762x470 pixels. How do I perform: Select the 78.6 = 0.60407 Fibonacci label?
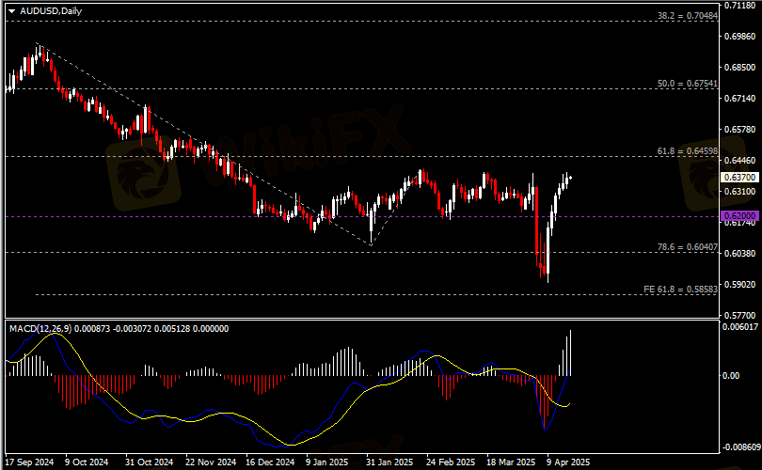(x=687, y=247)
